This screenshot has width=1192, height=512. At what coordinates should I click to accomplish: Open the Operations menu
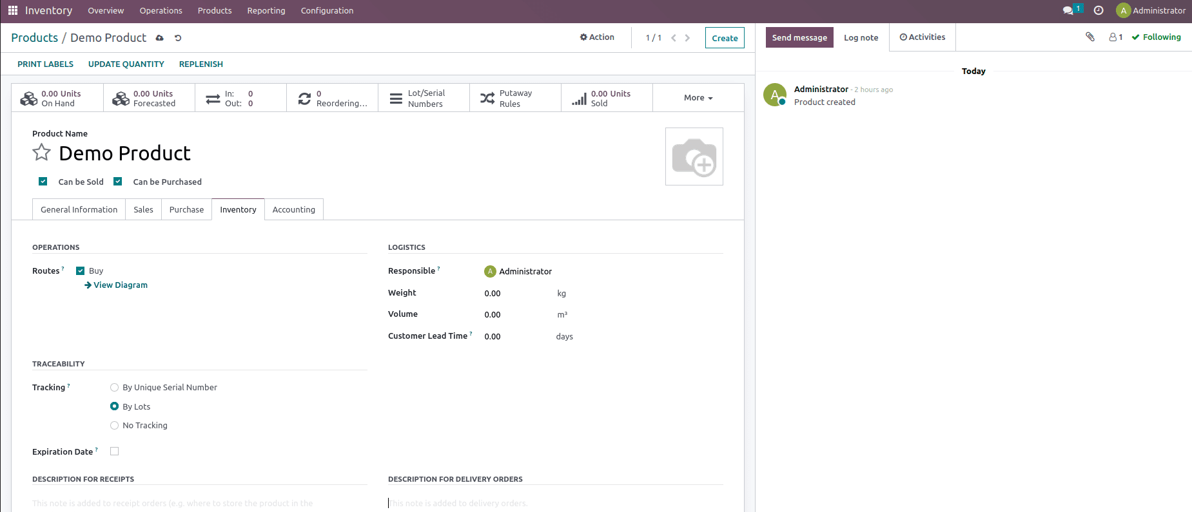point(161,11)
